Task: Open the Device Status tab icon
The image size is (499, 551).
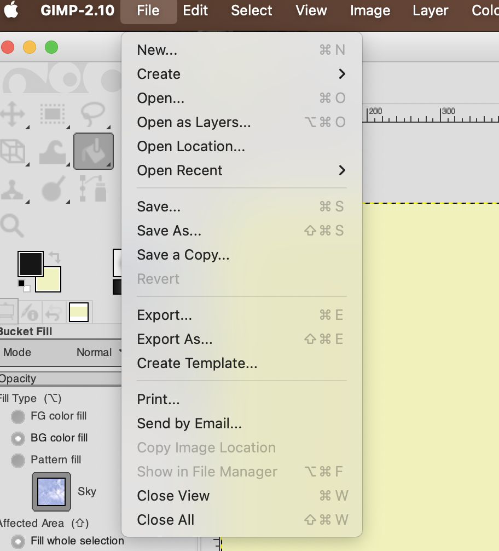Action: pyautogui.click(x=30, y=312)
